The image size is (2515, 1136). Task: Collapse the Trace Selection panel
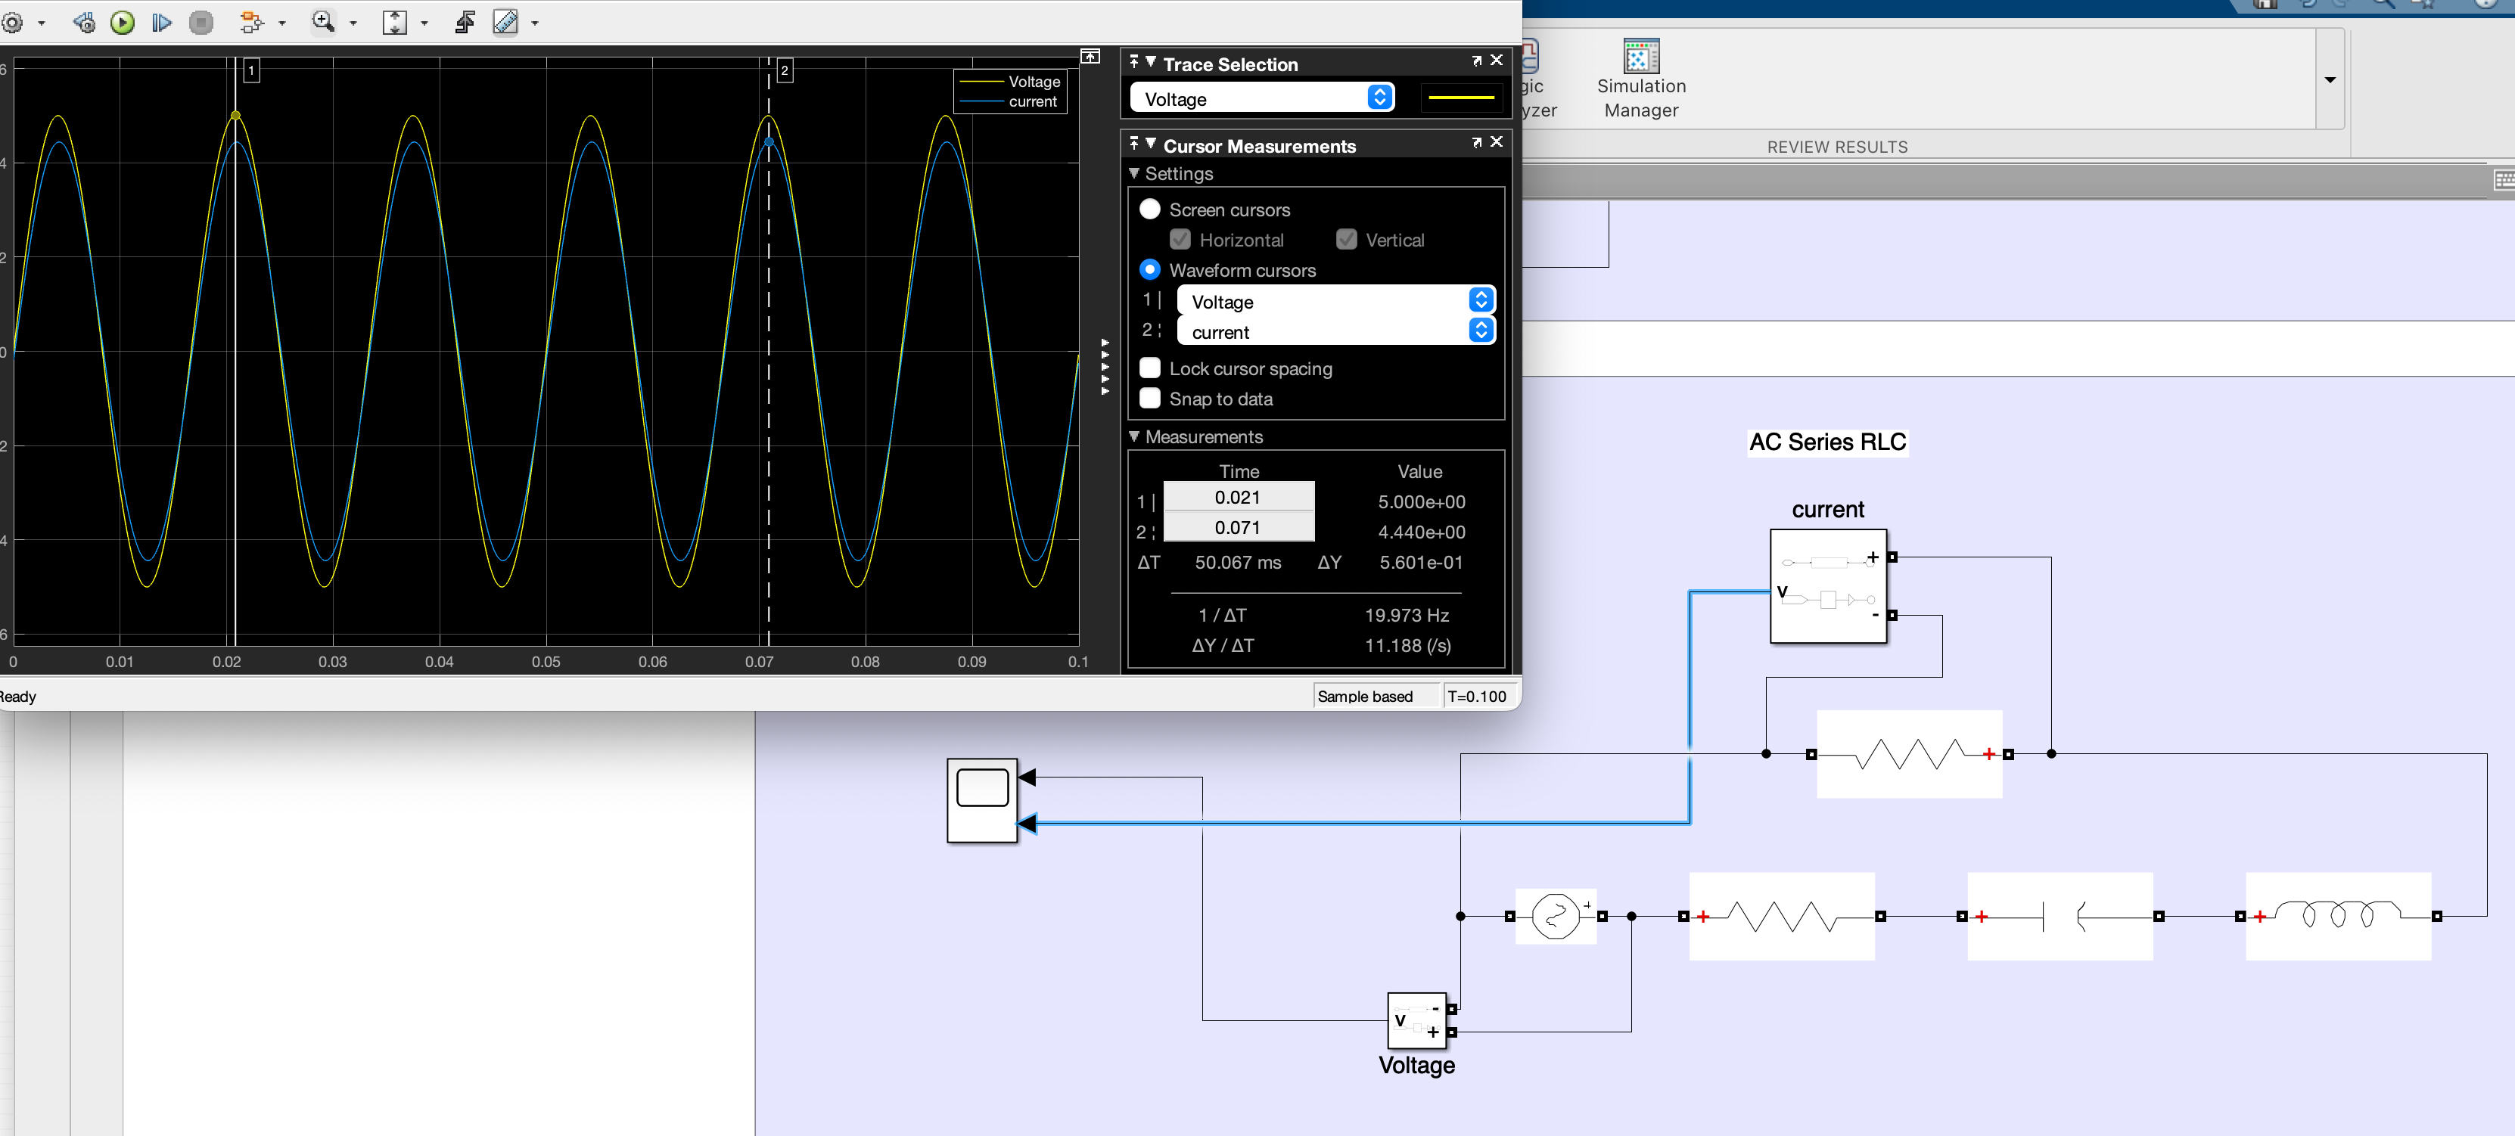pos(1151,63)
